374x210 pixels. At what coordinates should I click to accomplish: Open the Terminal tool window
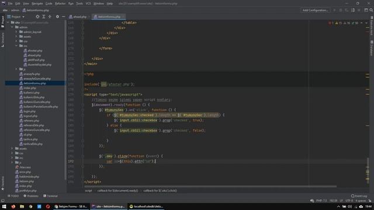(x=50, y=196)
